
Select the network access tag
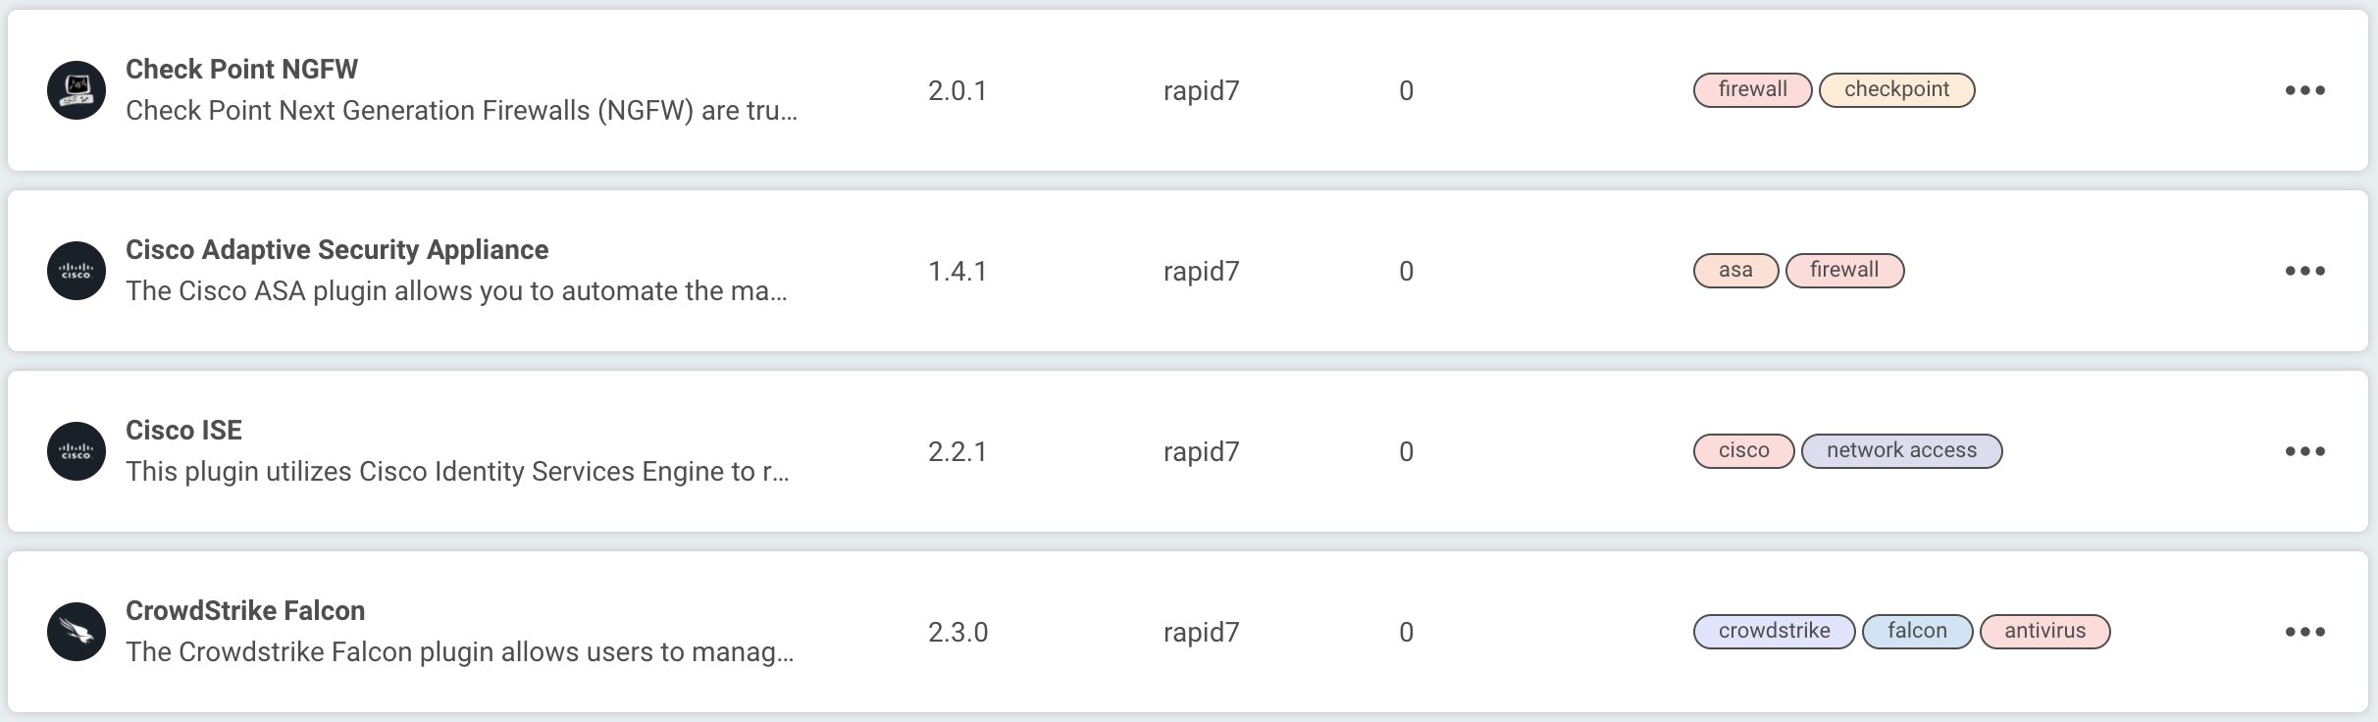point(1901,450)
